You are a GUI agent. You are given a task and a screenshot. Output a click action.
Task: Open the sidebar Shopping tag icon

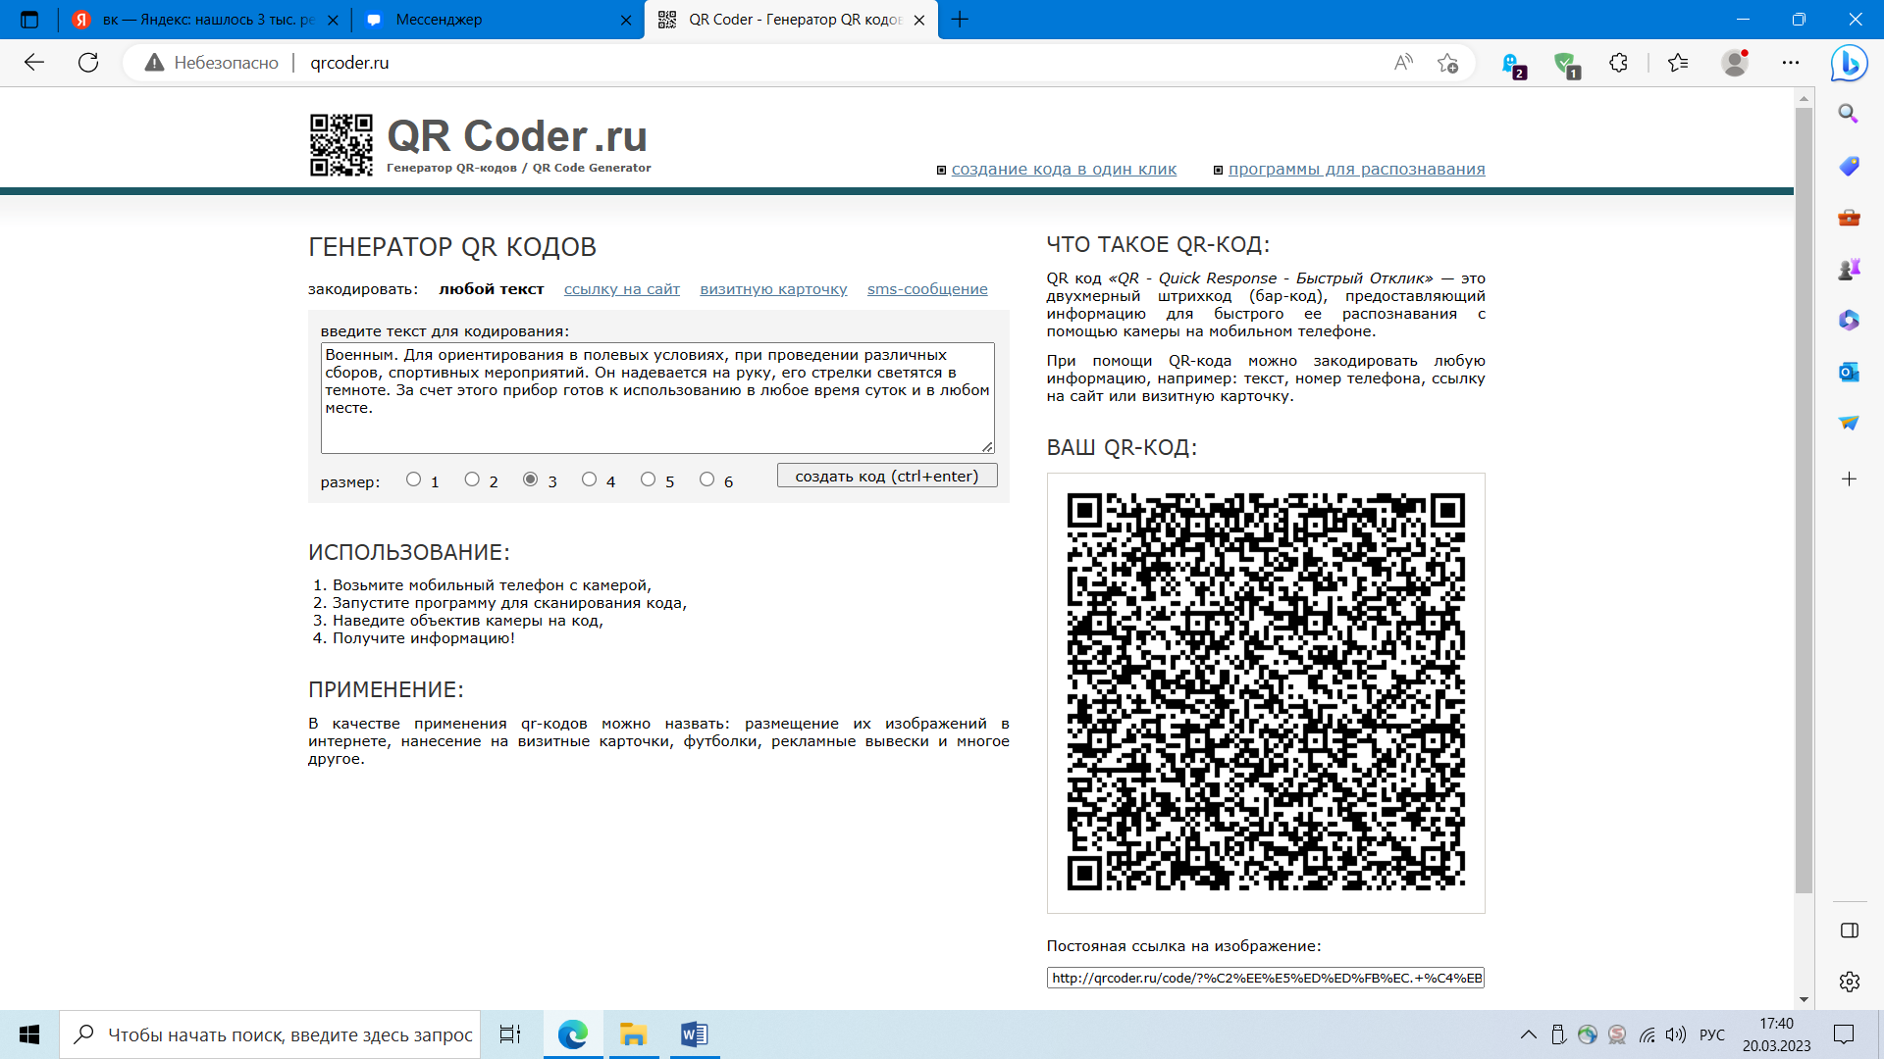point(1849,166)
